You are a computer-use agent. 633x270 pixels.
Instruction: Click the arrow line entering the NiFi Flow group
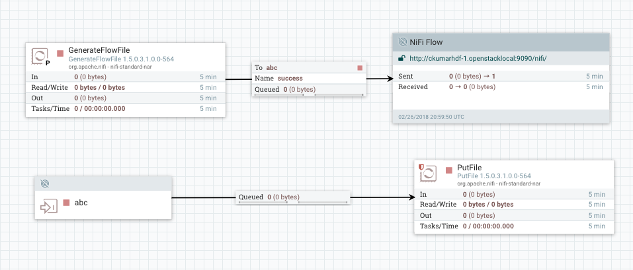[x=380, y=79]
